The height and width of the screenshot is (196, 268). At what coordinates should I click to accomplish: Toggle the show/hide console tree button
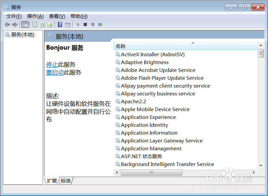pyautogui.click(x=25, y=24)
